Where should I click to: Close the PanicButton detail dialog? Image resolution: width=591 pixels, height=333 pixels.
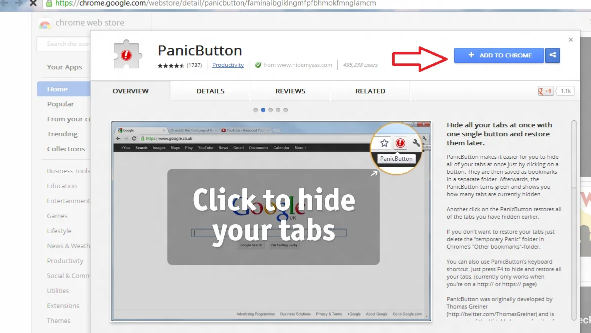point(571,39)
